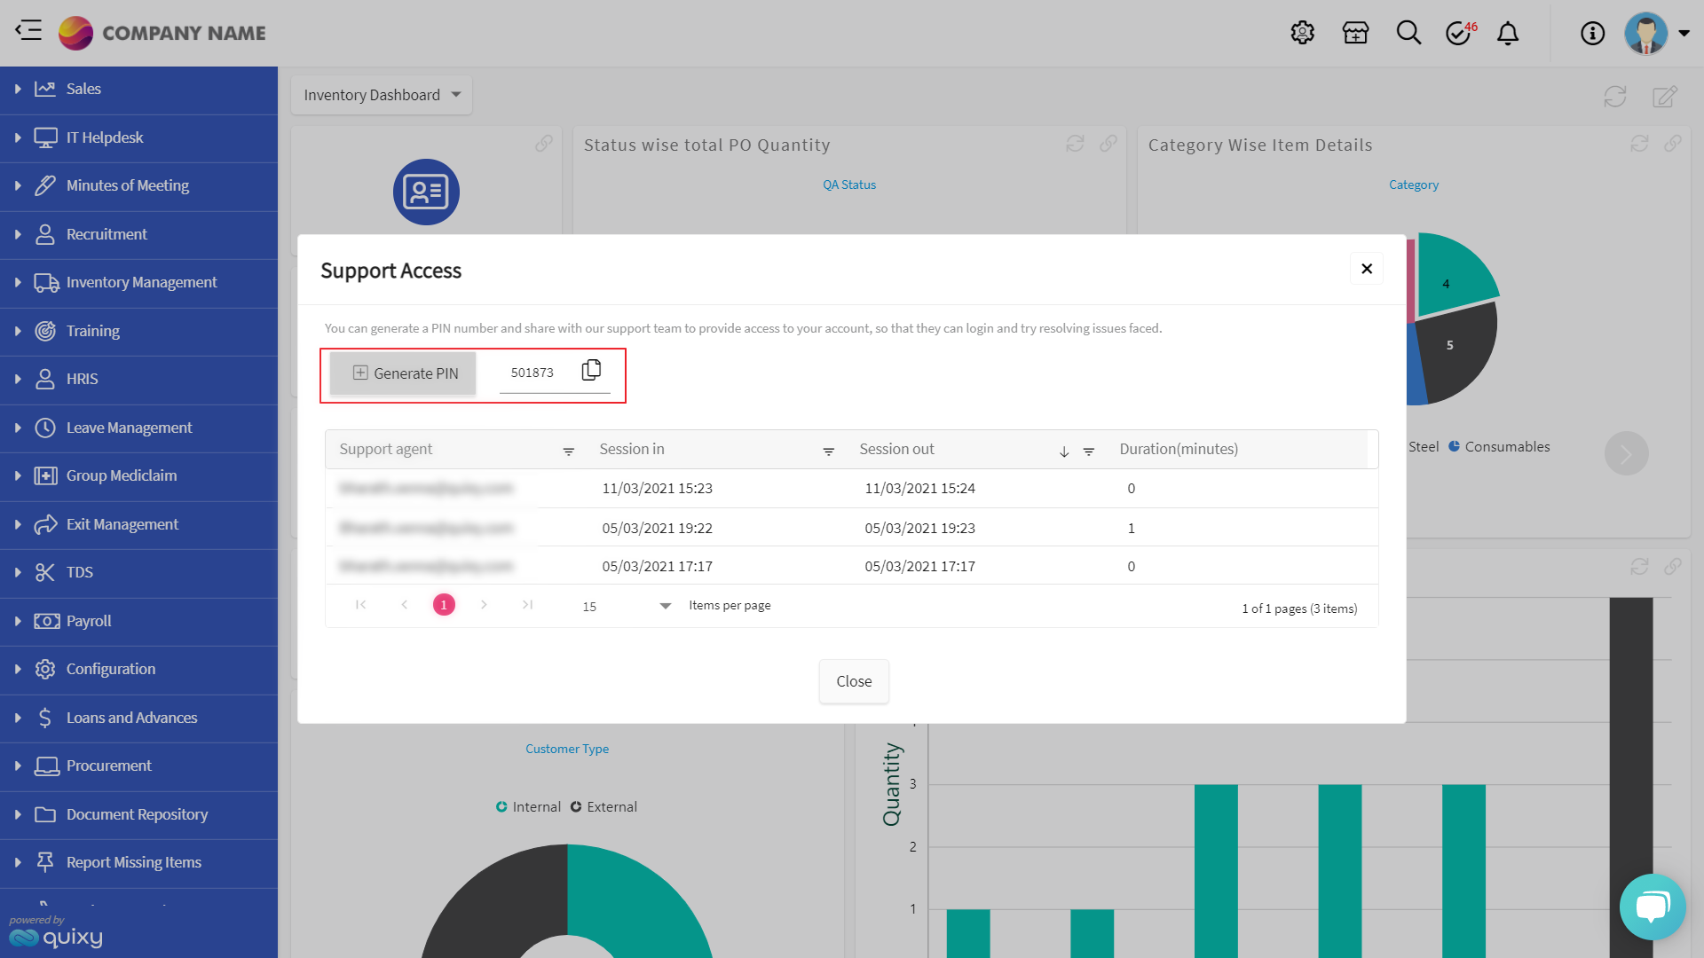Open the Minutes of Meeting sidebar item
This screenshot has width=1704, height=958.
pos(138,185)
